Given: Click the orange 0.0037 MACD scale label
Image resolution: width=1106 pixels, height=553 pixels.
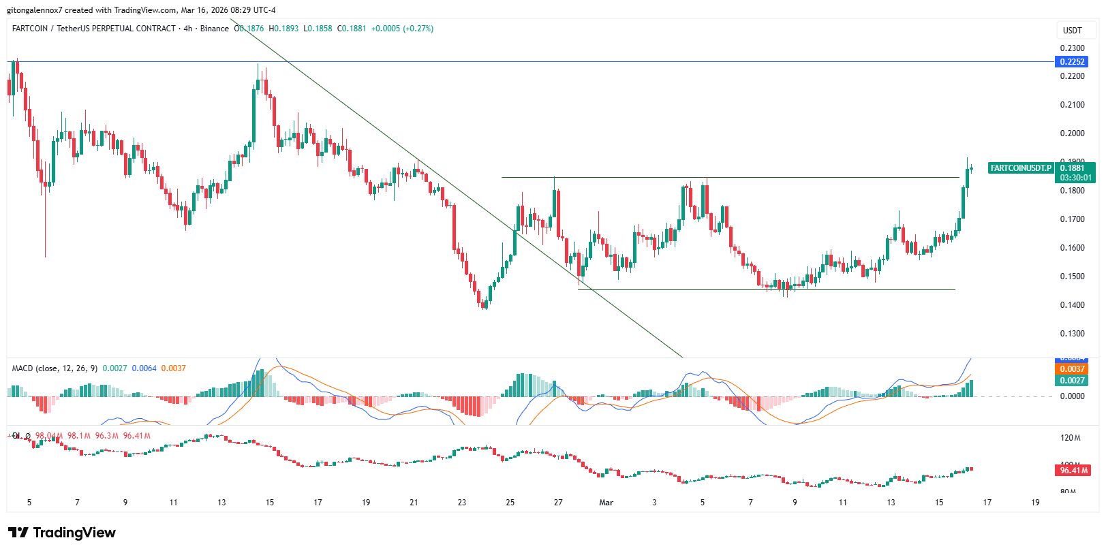Looking at the screenshot, I should click(x=1072, y=369).
